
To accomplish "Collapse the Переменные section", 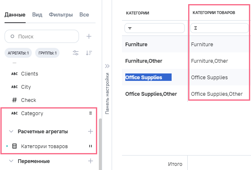I will point(11,161).
